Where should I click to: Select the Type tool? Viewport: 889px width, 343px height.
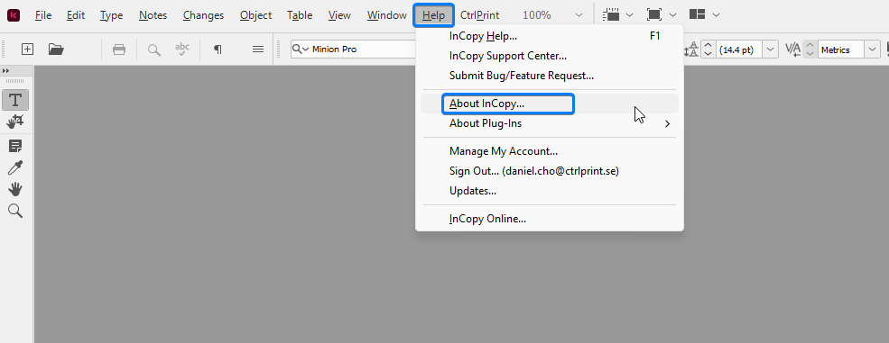click(15, 100)
